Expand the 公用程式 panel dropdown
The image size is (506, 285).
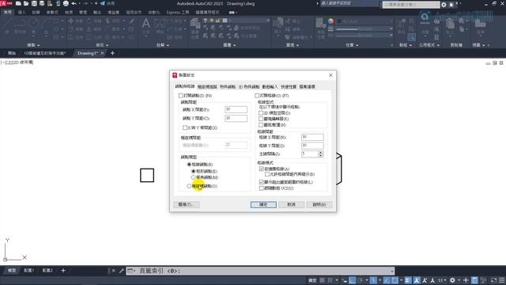point(429,45)
